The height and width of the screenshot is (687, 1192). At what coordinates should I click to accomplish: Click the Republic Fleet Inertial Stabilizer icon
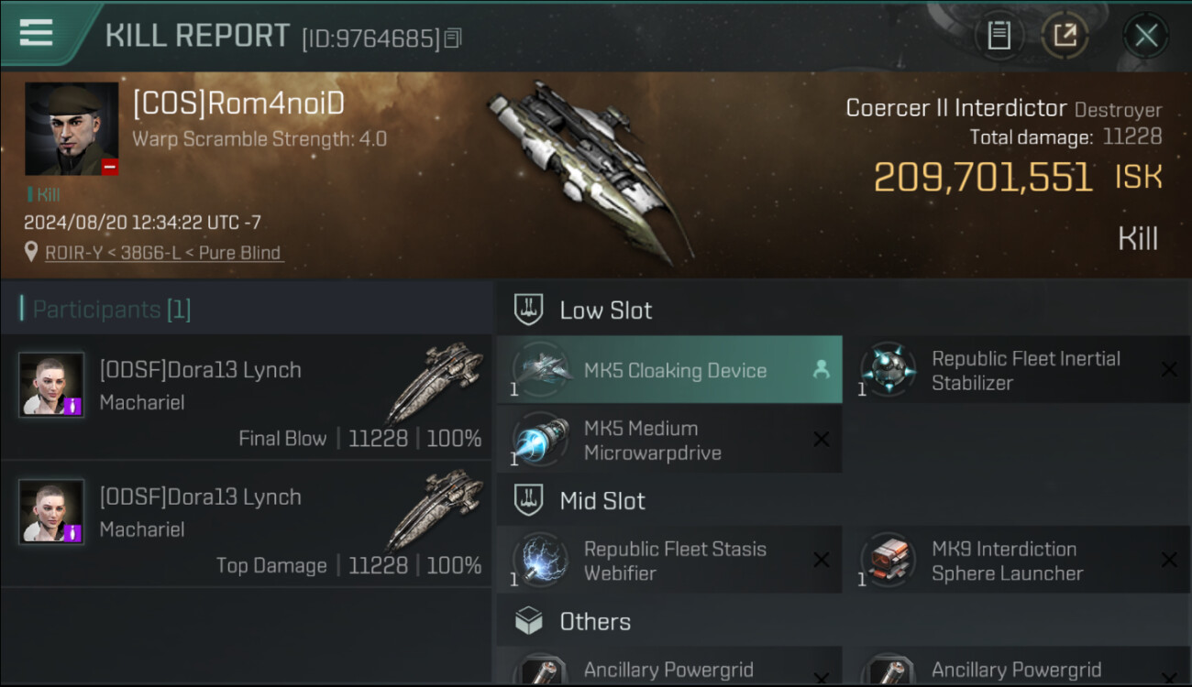coord(888,370)
